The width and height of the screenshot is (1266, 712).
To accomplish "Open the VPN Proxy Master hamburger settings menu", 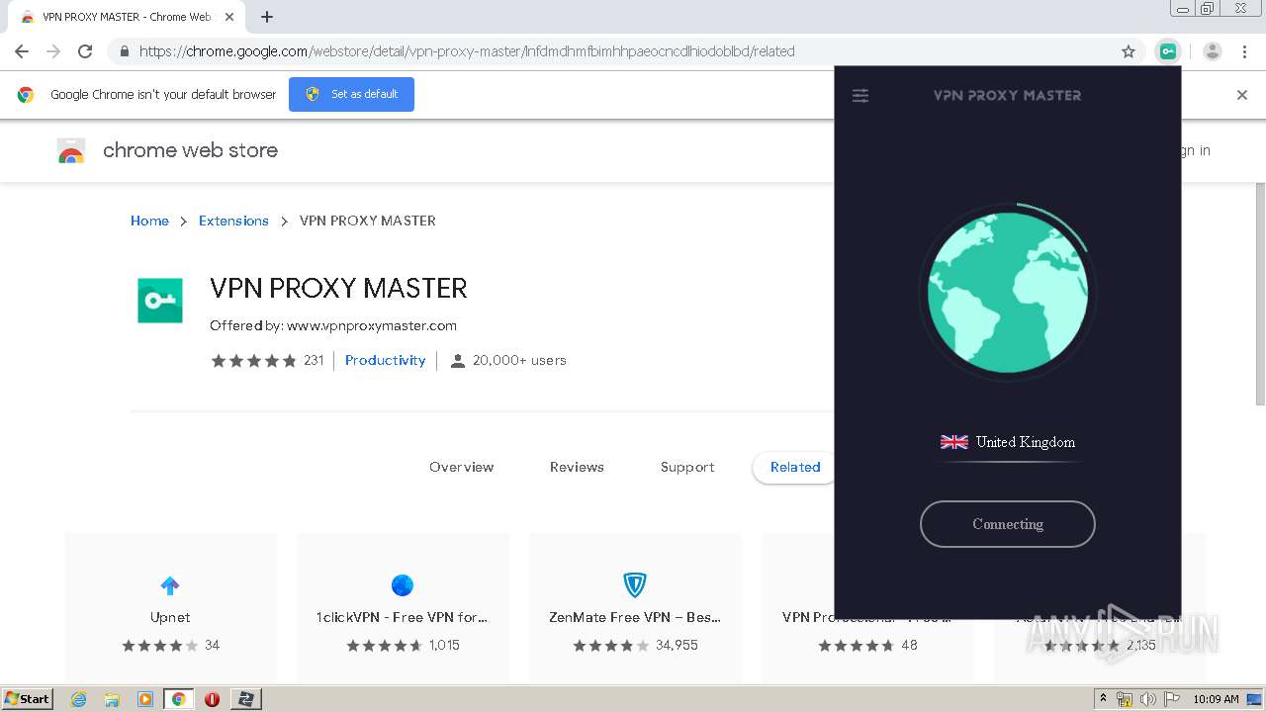I will (860, 96).
